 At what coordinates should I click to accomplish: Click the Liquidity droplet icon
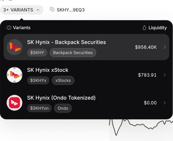pos(144,28)
